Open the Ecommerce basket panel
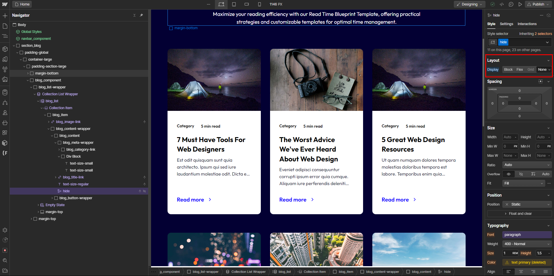554x276 pixels. click(5, 123)
